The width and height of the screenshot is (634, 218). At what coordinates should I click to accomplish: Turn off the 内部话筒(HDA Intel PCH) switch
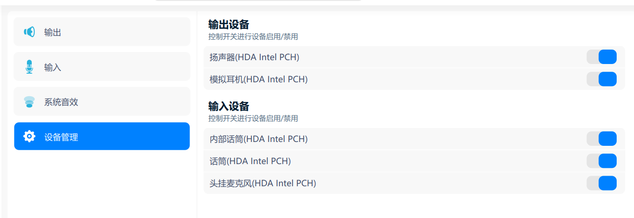pos(601,139)
